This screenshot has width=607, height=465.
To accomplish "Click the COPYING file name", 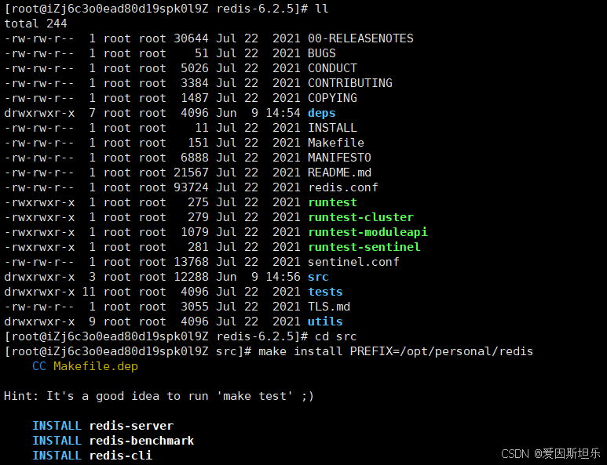I will pyautogui.click(x=332, y=98).
